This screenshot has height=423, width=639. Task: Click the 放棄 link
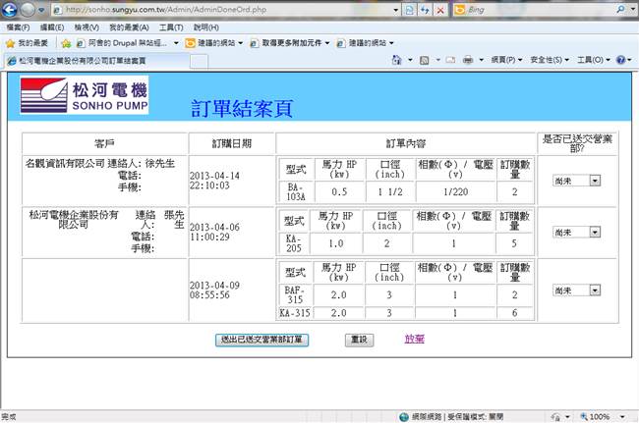point(415,339)
